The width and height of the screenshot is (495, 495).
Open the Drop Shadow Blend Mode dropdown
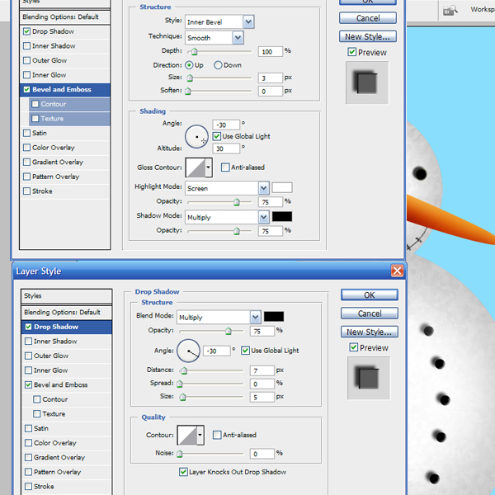tap(219, 318)
